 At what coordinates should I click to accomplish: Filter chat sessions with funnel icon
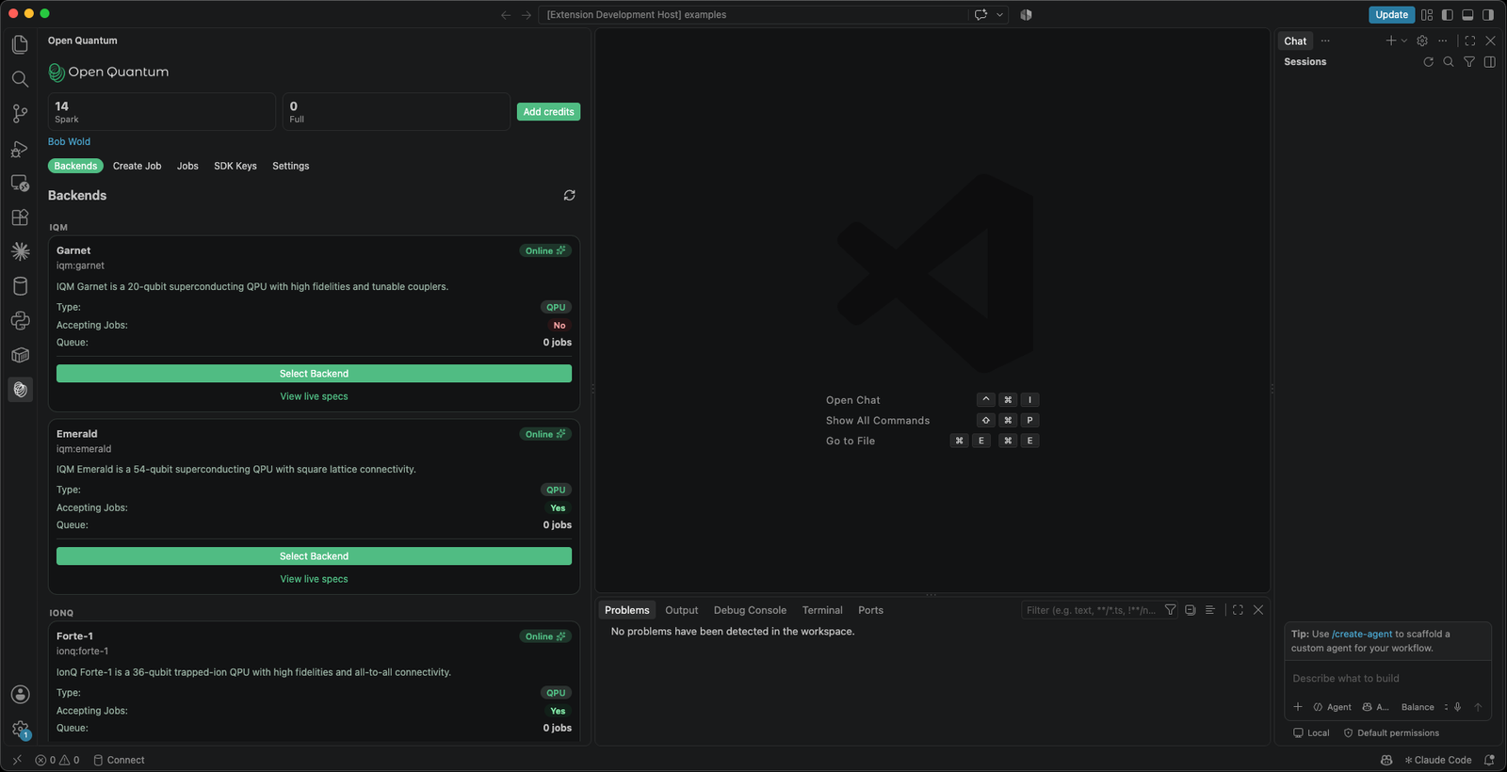[x=1469, y=62]
